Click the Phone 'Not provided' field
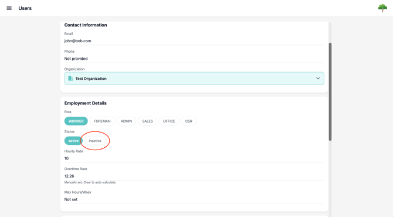Image resolution: width=393 pixels, height=217 pixels. point(194,59)
